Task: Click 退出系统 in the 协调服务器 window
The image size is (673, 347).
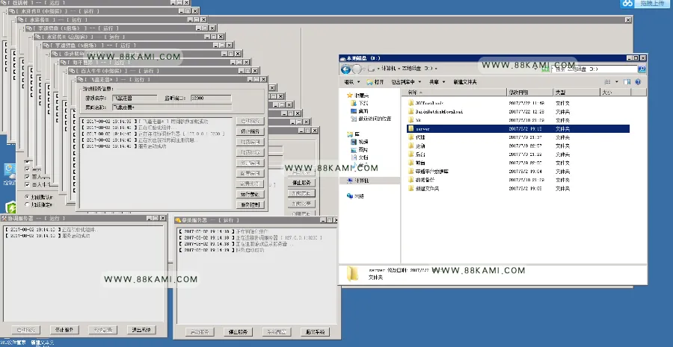Action: (141, 330)
